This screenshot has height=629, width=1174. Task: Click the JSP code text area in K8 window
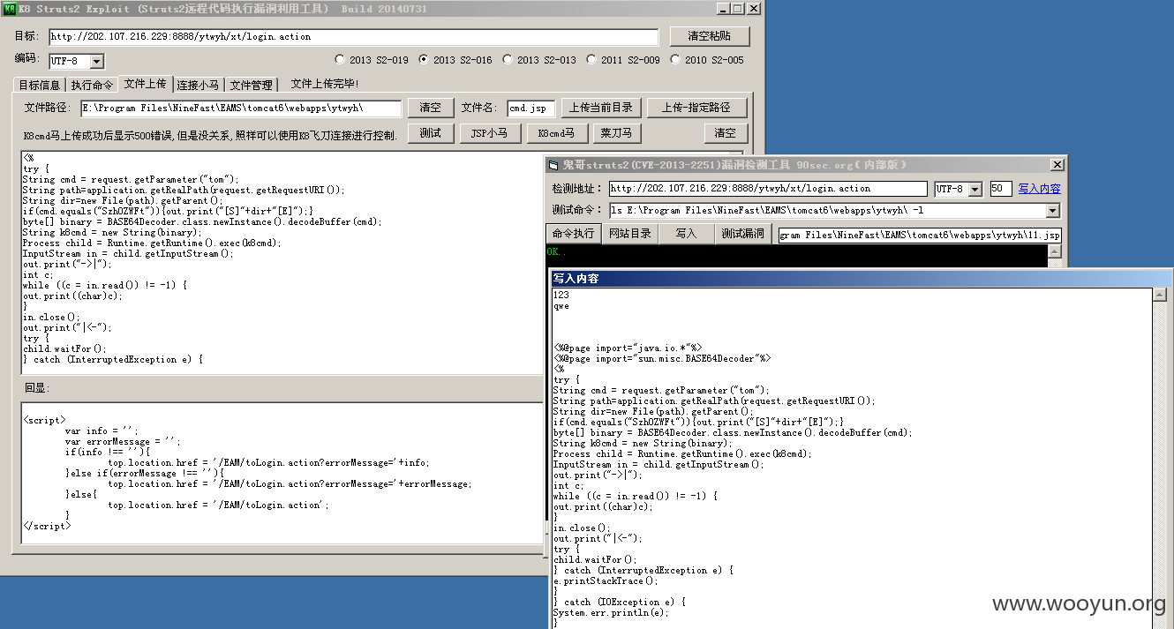click(281, 261)
